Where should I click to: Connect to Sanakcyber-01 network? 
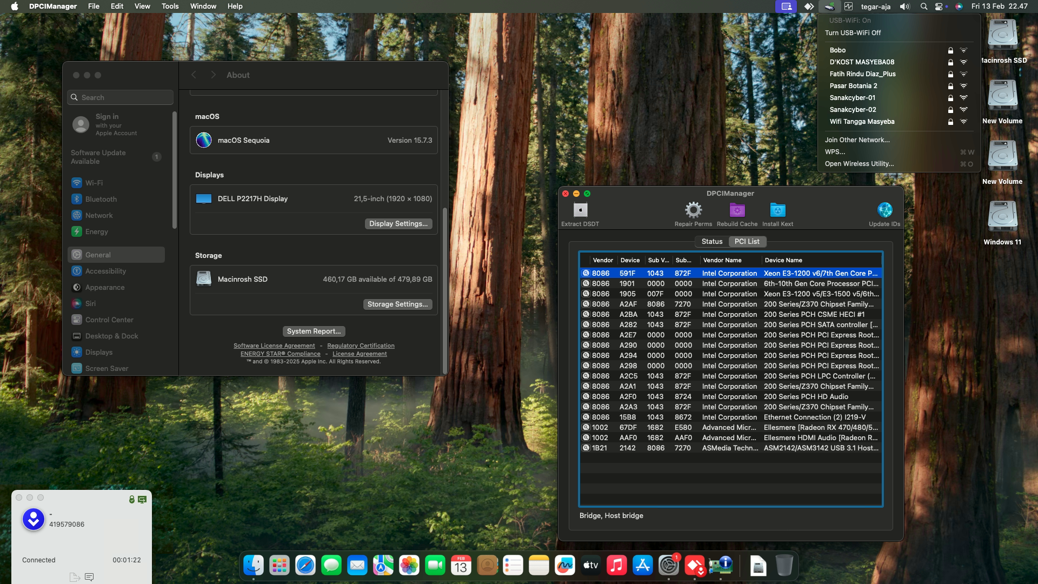[899, 98]
